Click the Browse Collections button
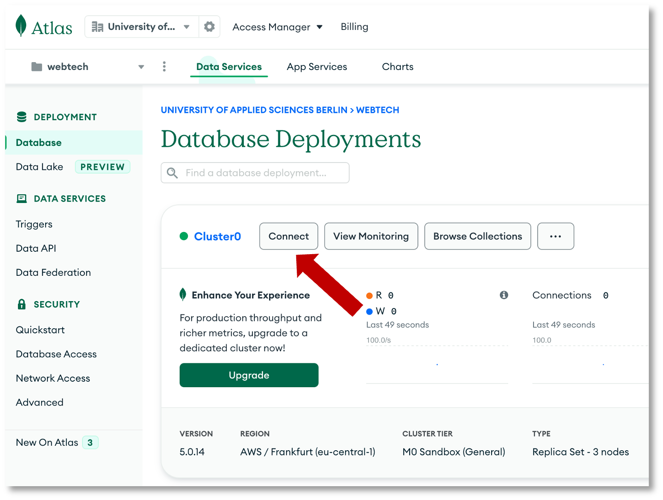This screenshot has height=500, width=663. tap(478, 236)
